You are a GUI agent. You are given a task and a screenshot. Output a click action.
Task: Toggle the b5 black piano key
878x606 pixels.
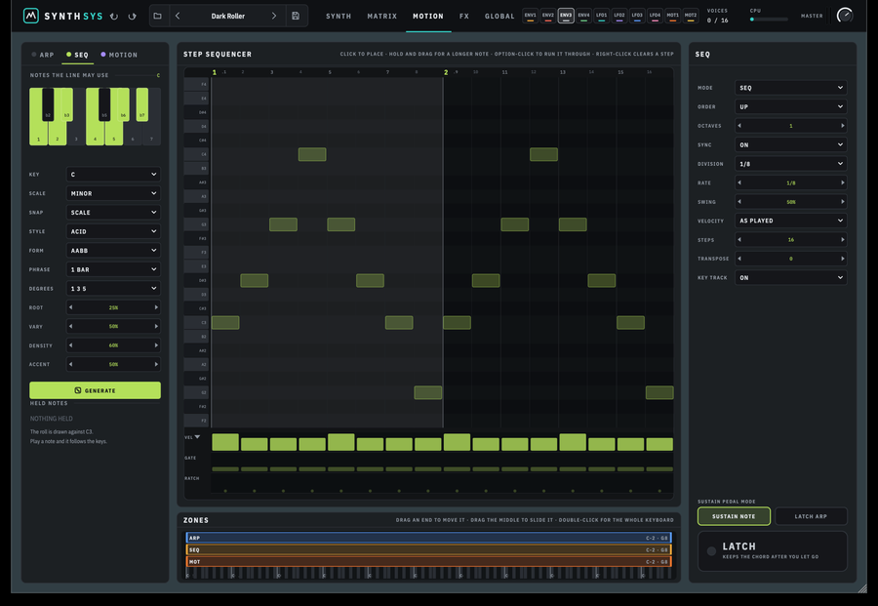pos(104,103)
